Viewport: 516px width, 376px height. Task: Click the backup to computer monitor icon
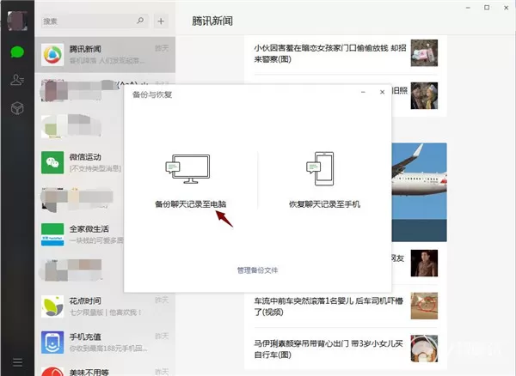click(187, 169)
